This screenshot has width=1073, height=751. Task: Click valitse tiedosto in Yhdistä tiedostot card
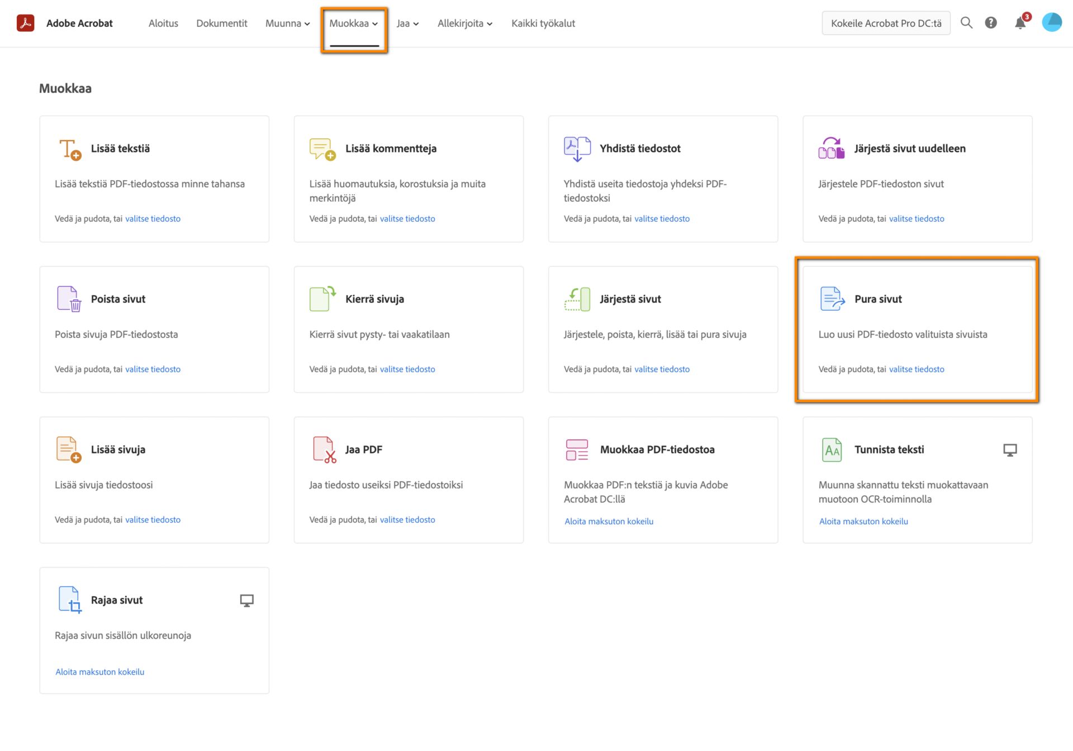pos(662,219)
